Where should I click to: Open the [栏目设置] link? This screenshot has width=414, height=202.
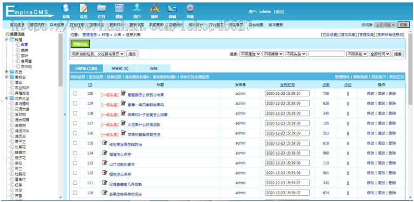330,34
